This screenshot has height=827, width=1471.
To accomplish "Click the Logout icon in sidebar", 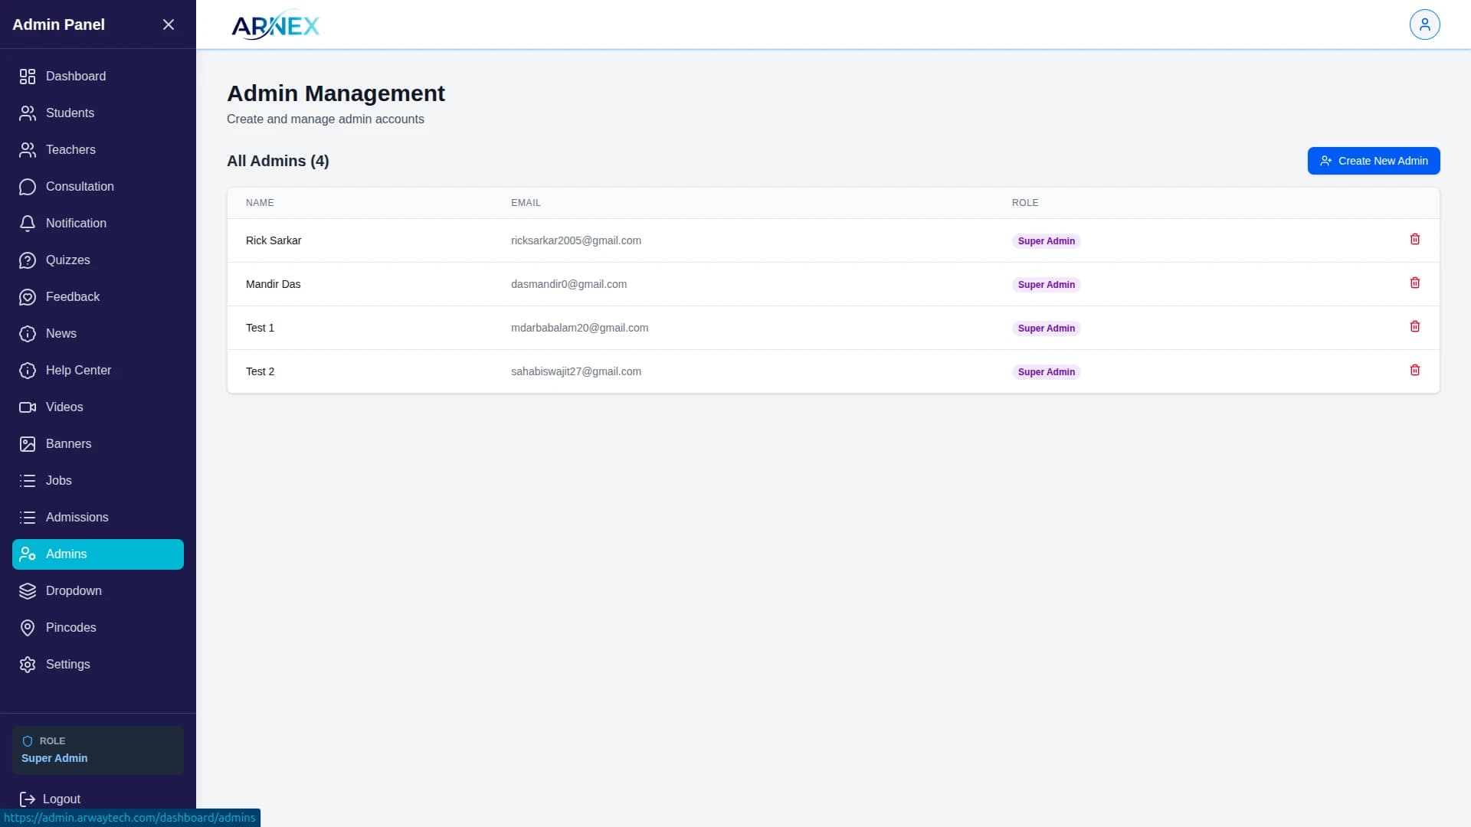I will coord(28,799).
